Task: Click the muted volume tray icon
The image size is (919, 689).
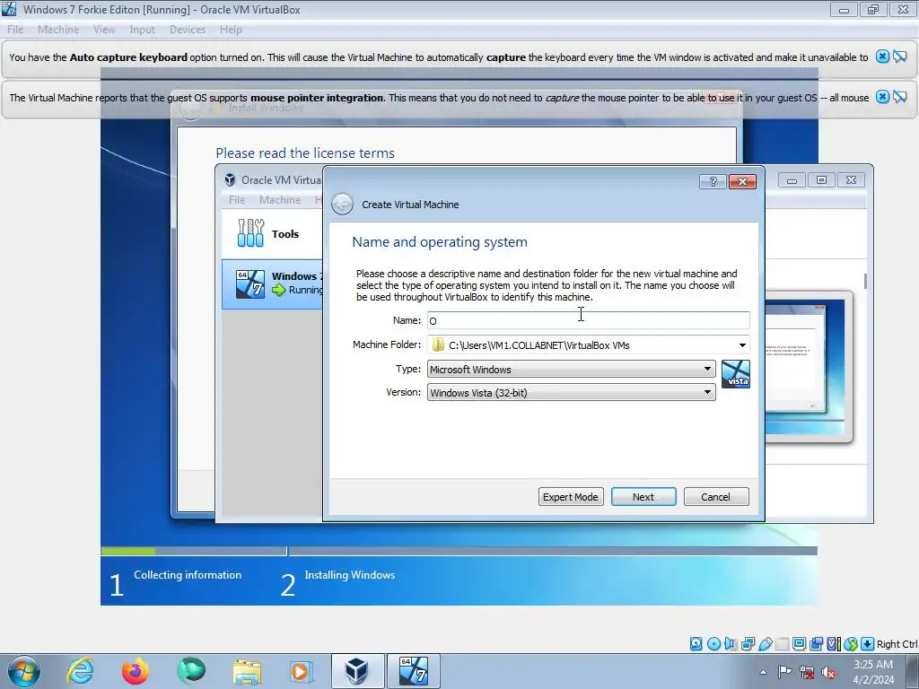Action: click(828, 672)
